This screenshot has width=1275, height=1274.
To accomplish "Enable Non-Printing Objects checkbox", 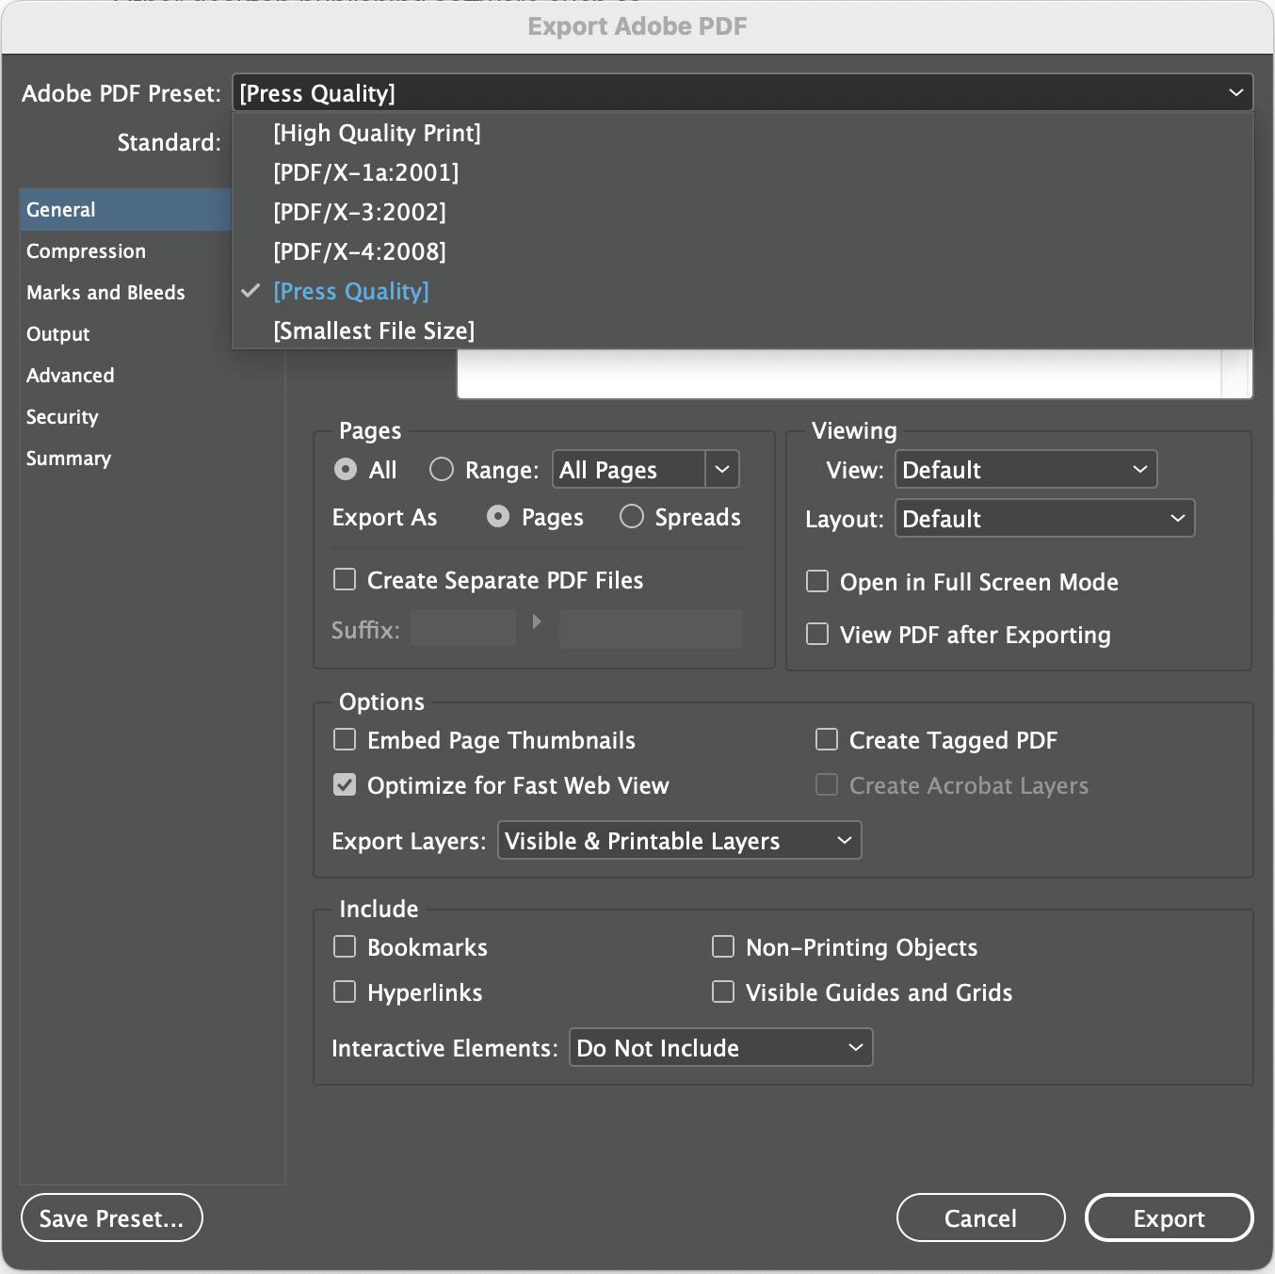I will coord(723,946).
